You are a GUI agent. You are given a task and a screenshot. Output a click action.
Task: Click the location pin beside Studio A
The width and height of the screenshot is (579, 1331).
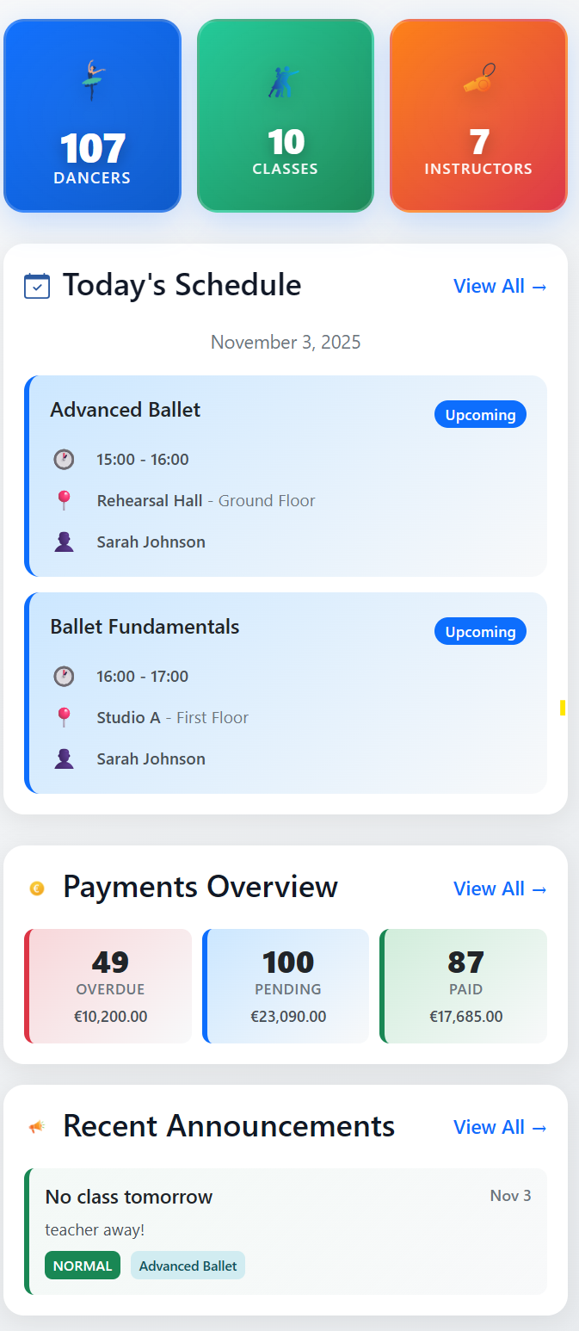pos(64,718)
